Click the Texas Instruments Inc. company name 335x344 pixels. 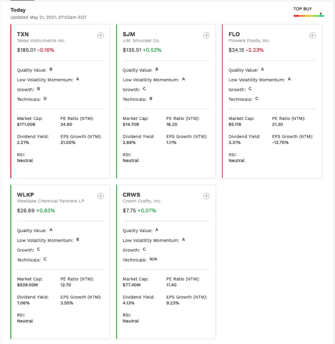41,40
